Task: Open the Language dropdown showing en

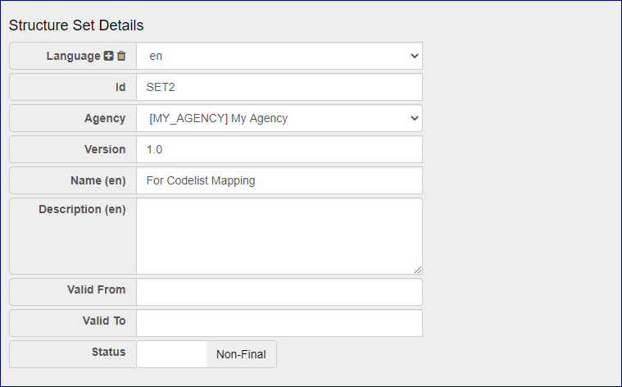Action: coord(279,57)
